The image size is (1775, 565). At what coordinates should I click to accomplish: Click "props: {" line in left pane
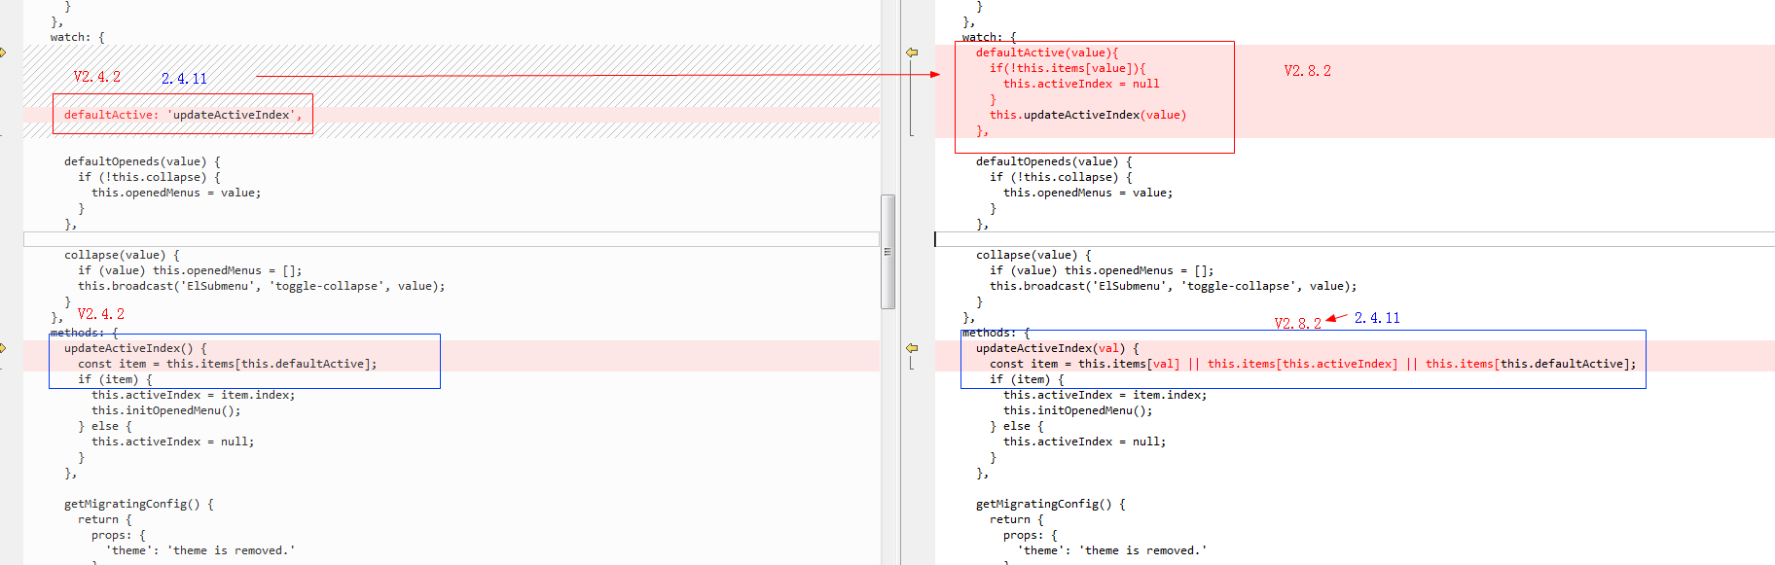(x=119, y=535)
